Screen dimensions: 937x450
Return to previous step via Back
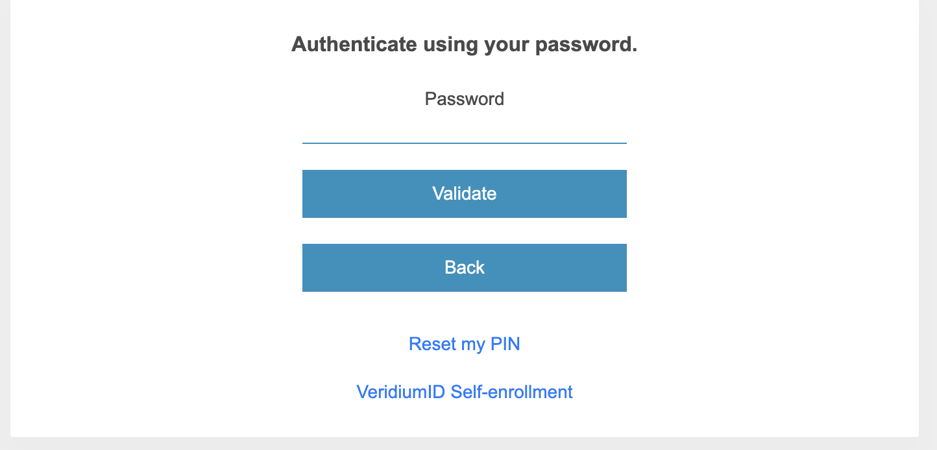click(x=464, y=268)
